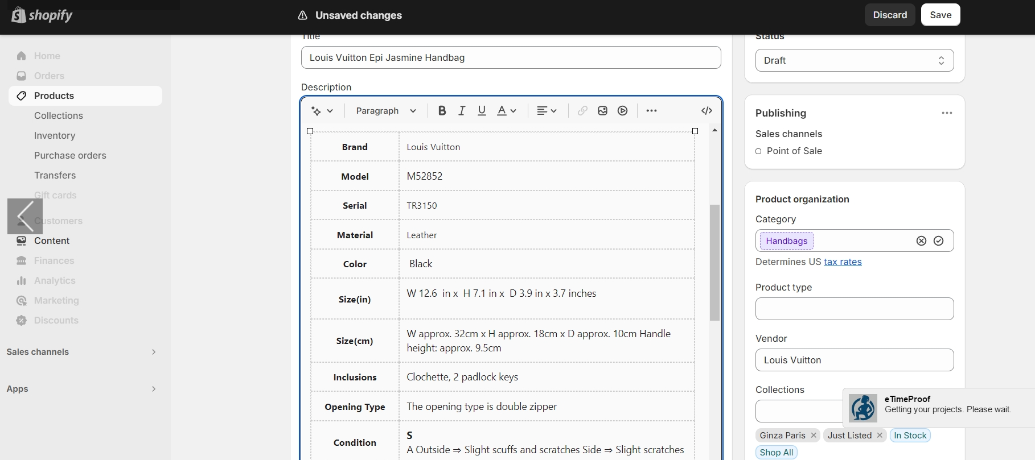The width and height of the screenshot is (1035, 460).
Task: Open the AI magic text generator
Action: [x=322, y=111]
